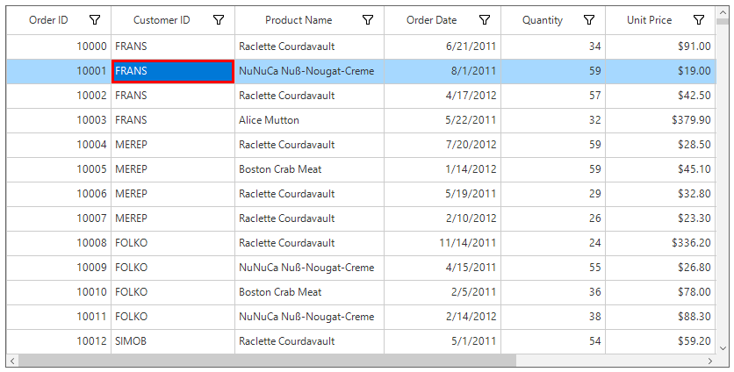Select Order ID cell 10008
734x372 pixels.
[x=59, y=243]
